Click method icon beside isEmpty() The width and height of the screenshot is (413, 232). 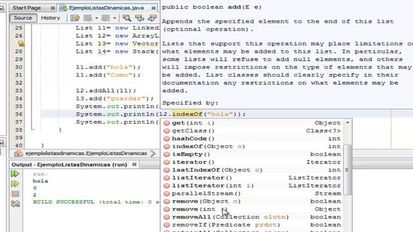pos(166,154)
